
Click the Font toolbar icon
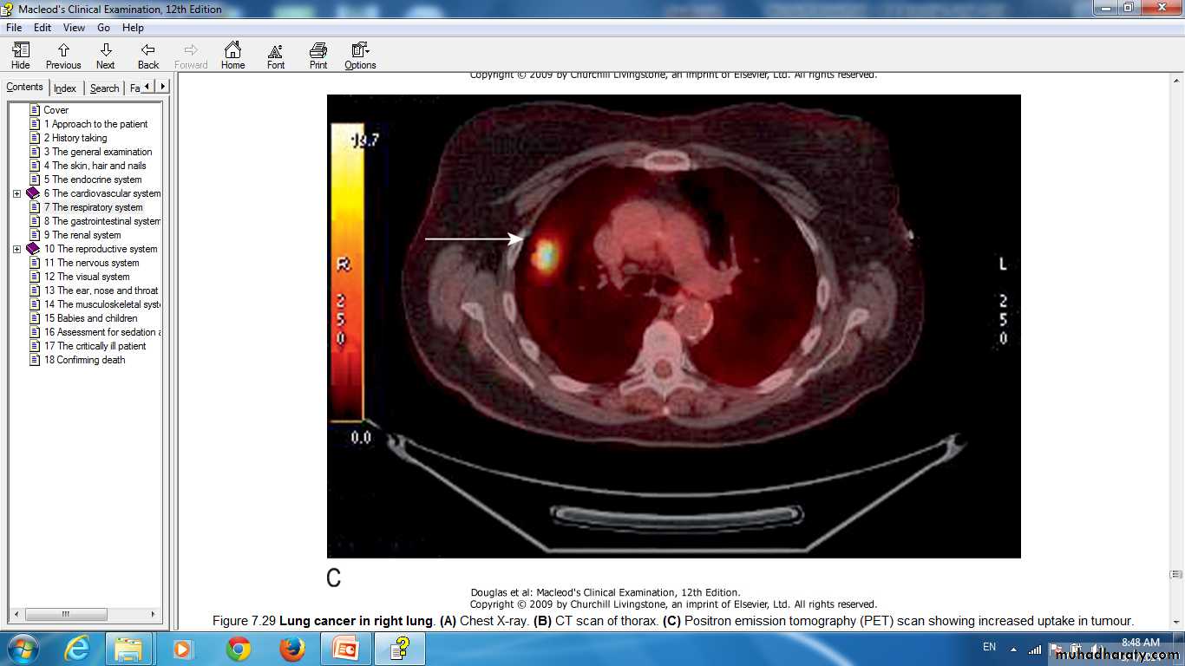tap(276, 55)
